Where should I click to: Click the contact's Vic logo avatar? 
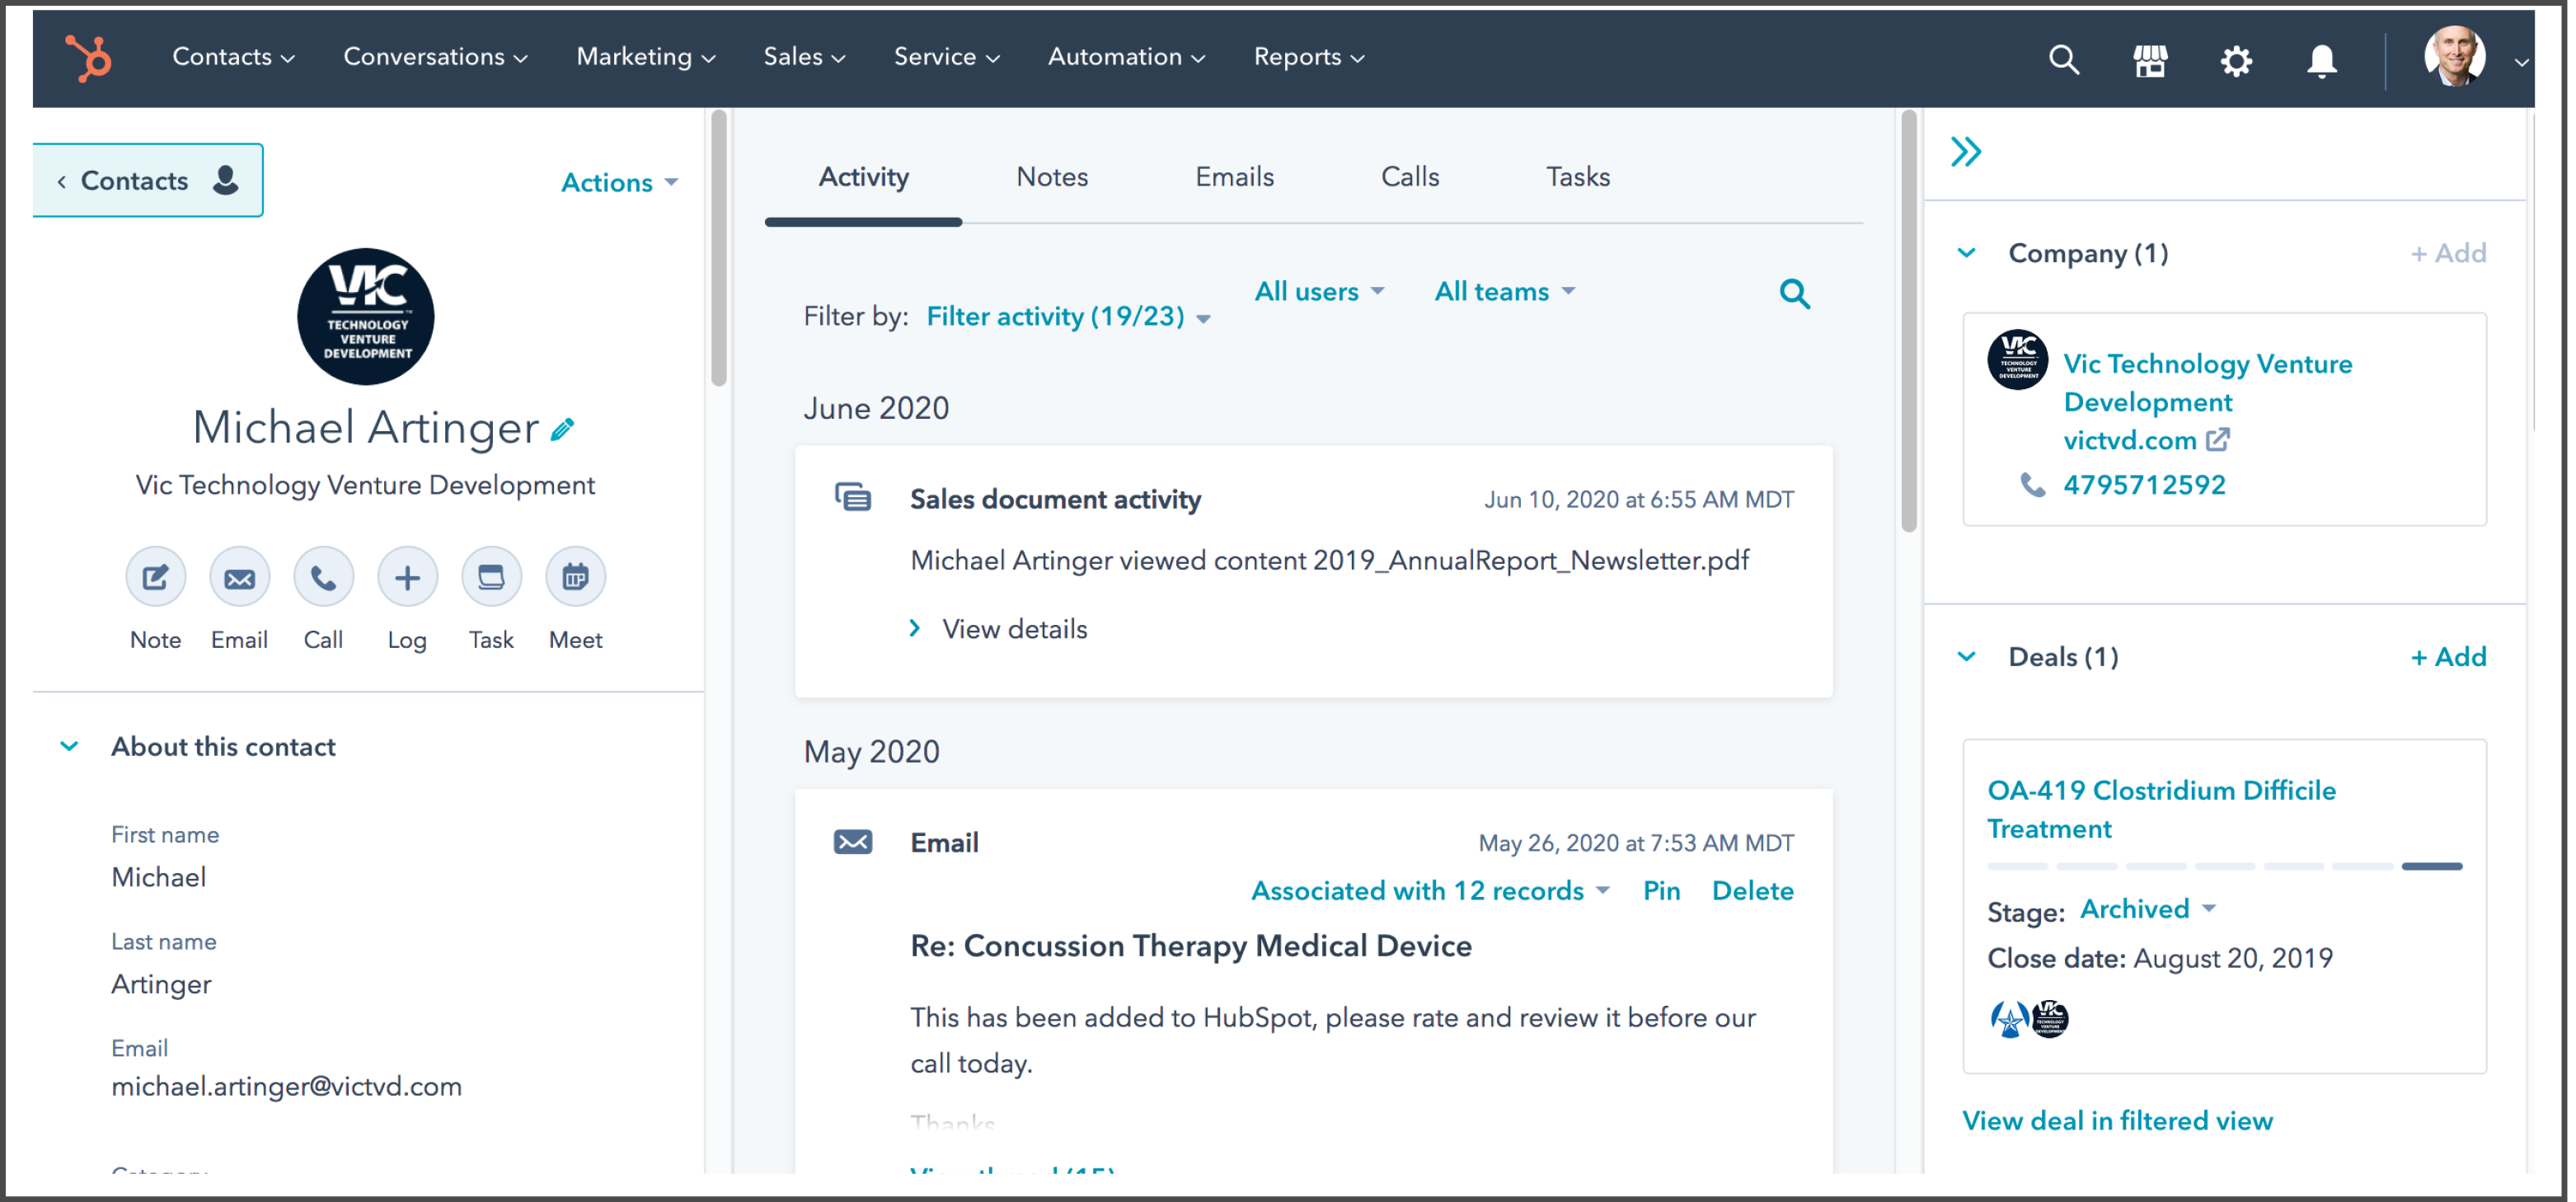[x=366, y=316]
